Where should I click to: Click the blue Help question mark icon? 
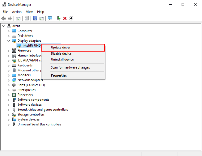click(35, 18)
